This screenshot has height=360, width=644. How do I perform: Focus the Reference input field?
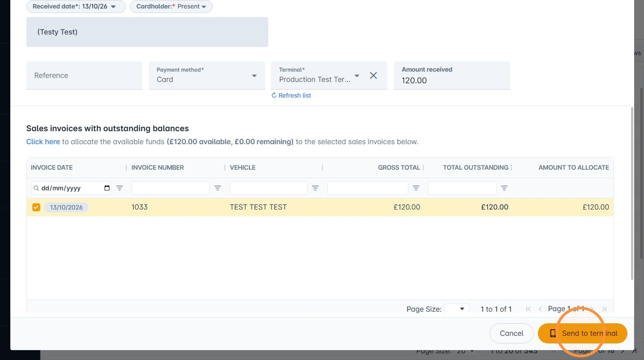(x=84, y=75)
